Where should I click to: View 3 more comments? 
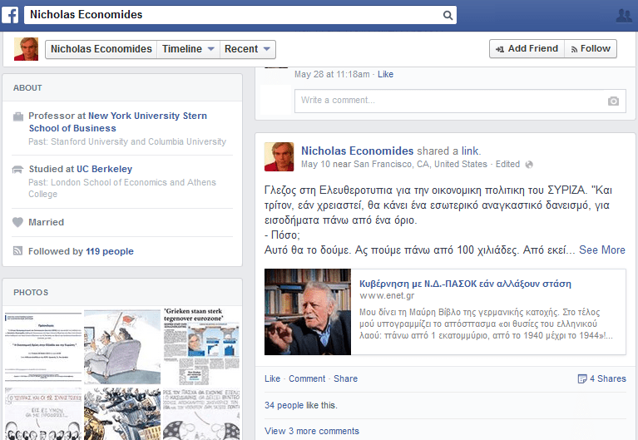click(312, 431)
